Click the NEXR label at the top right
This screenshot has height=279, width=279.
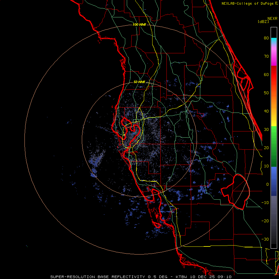point(272,19)
